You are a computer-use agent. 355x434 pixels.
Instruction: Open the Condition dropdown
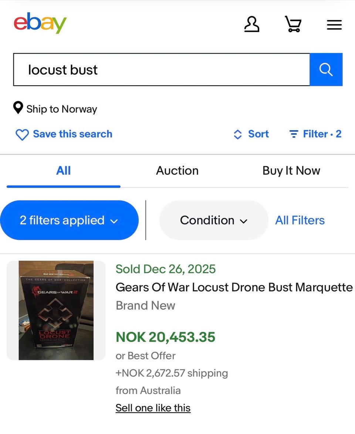tap(213, 220)
